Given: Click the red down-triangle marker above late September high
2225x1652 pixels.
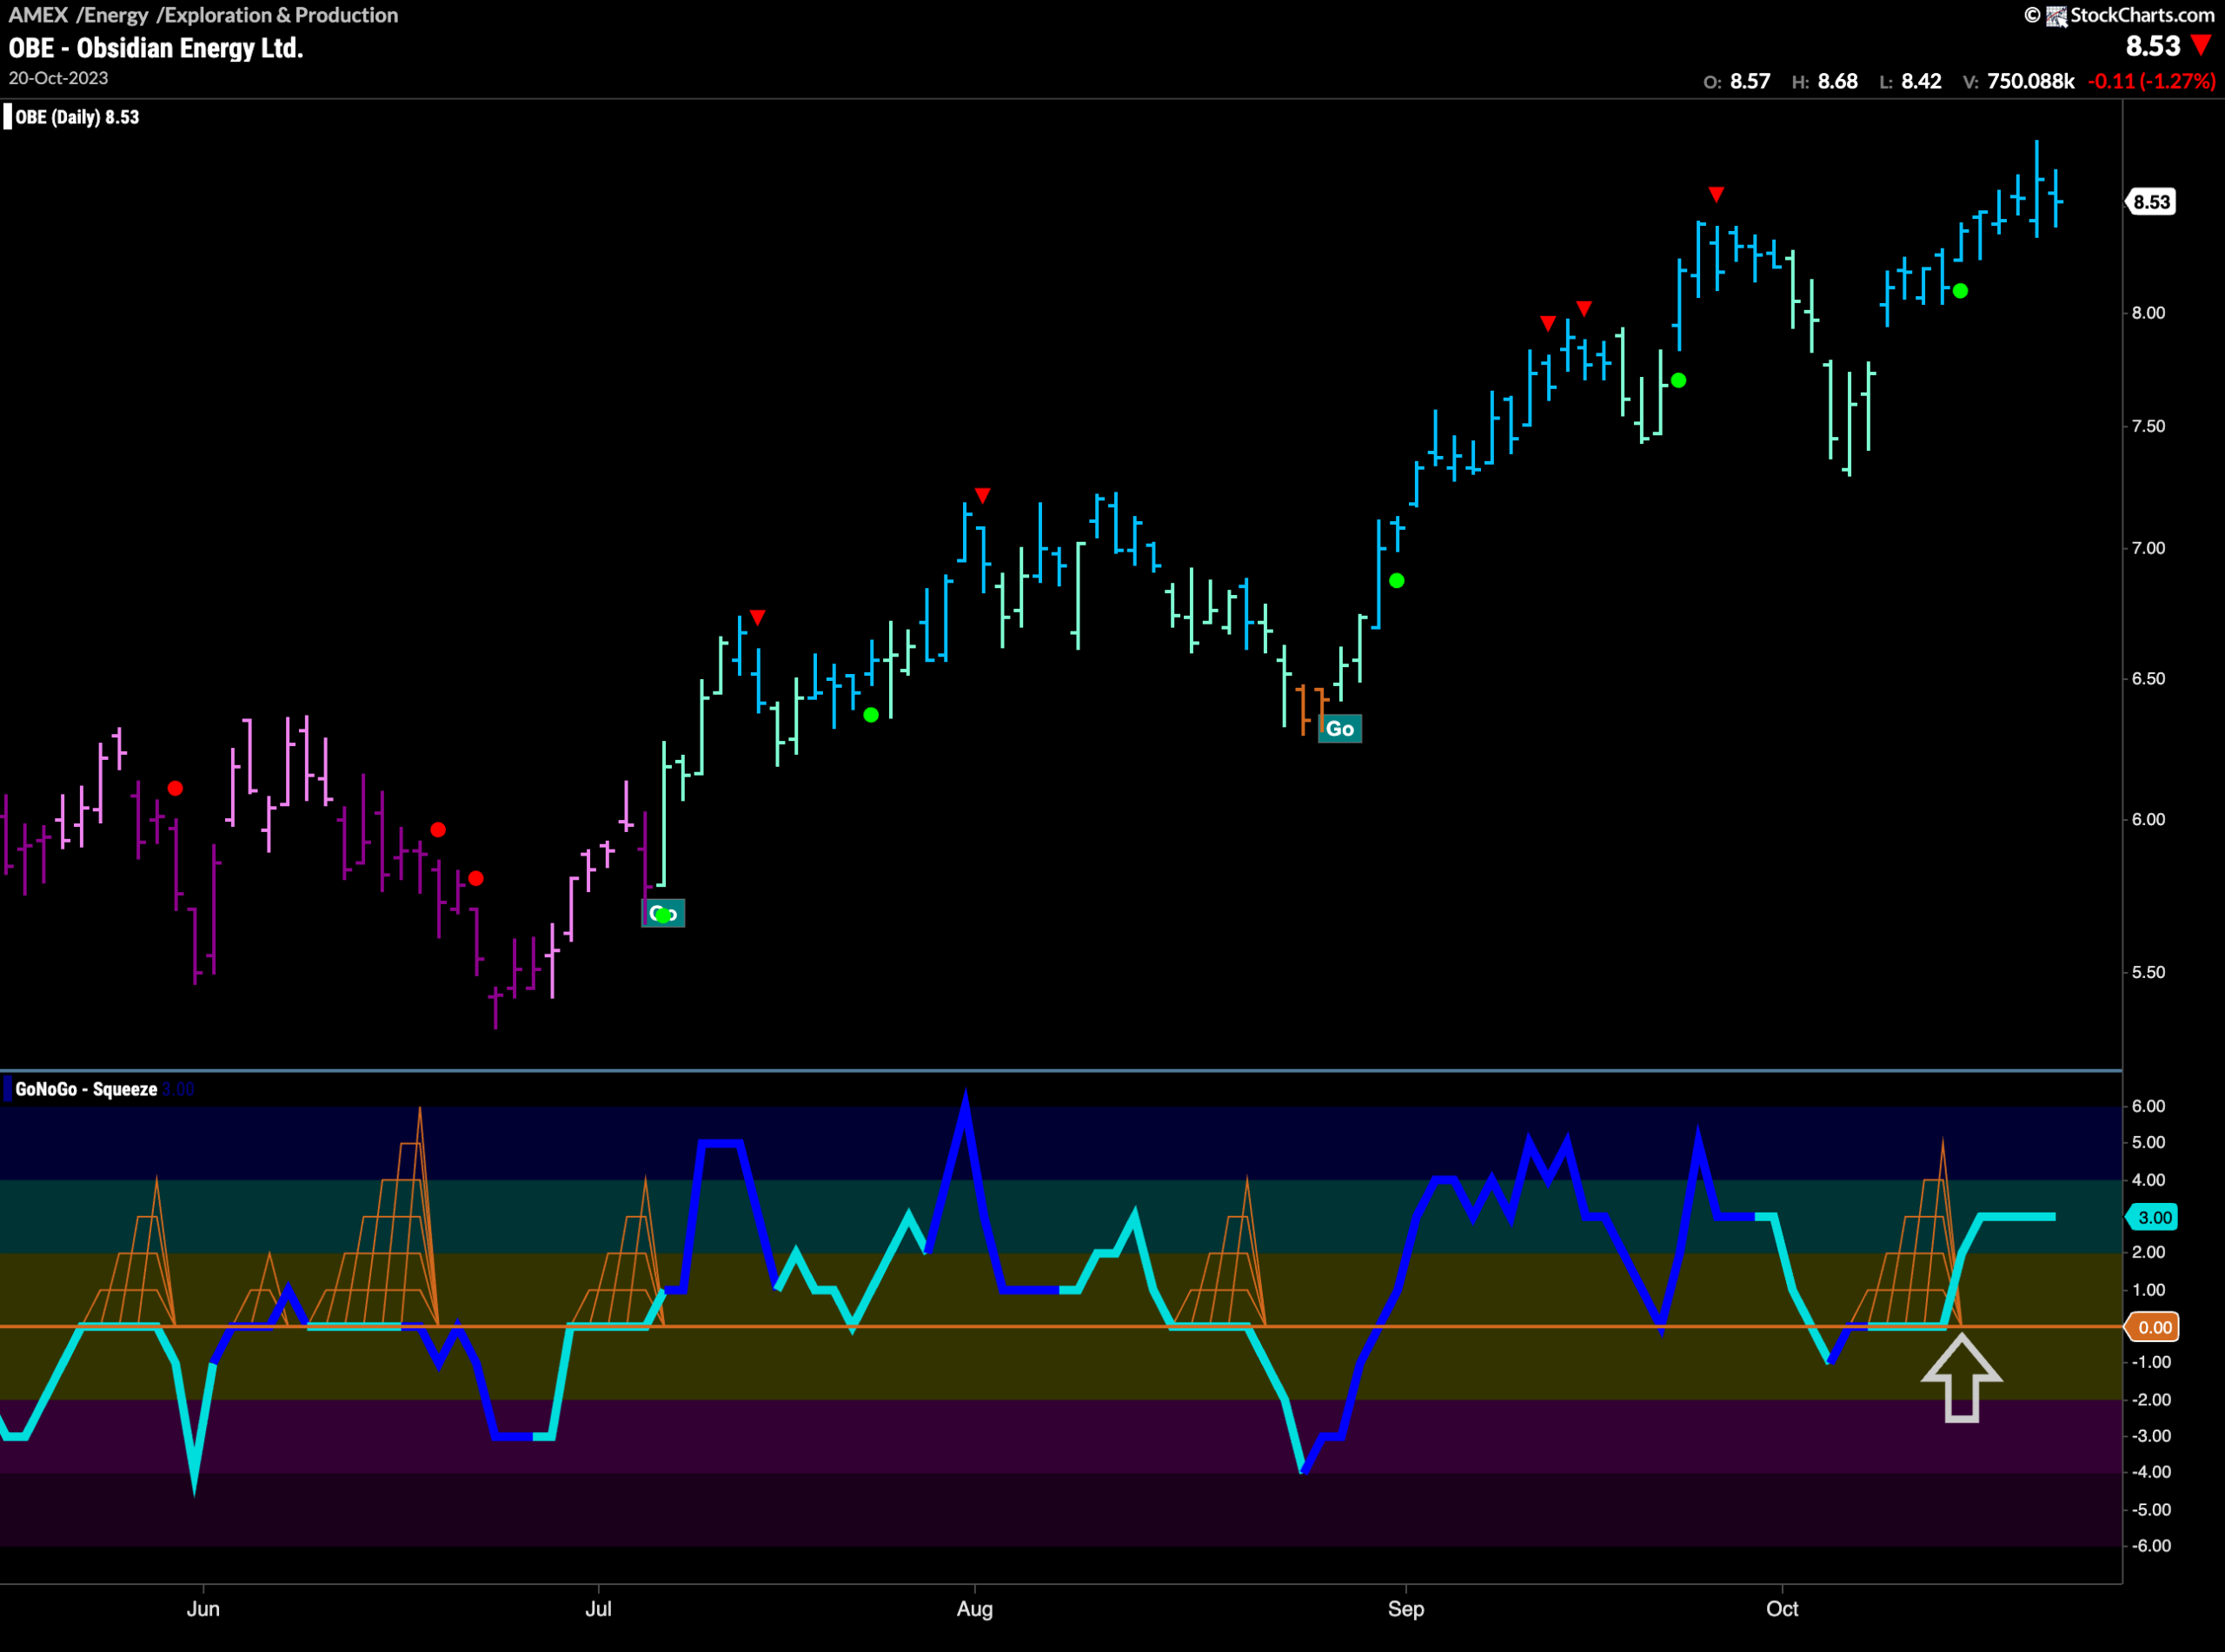Looking at the screenshot, I should (x=1716, y=193).
